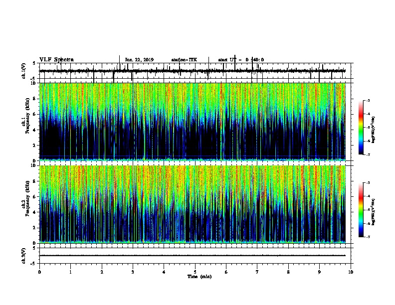Click the "4" kHz tick on the ch.2 frequency axis

click(35, 212)
